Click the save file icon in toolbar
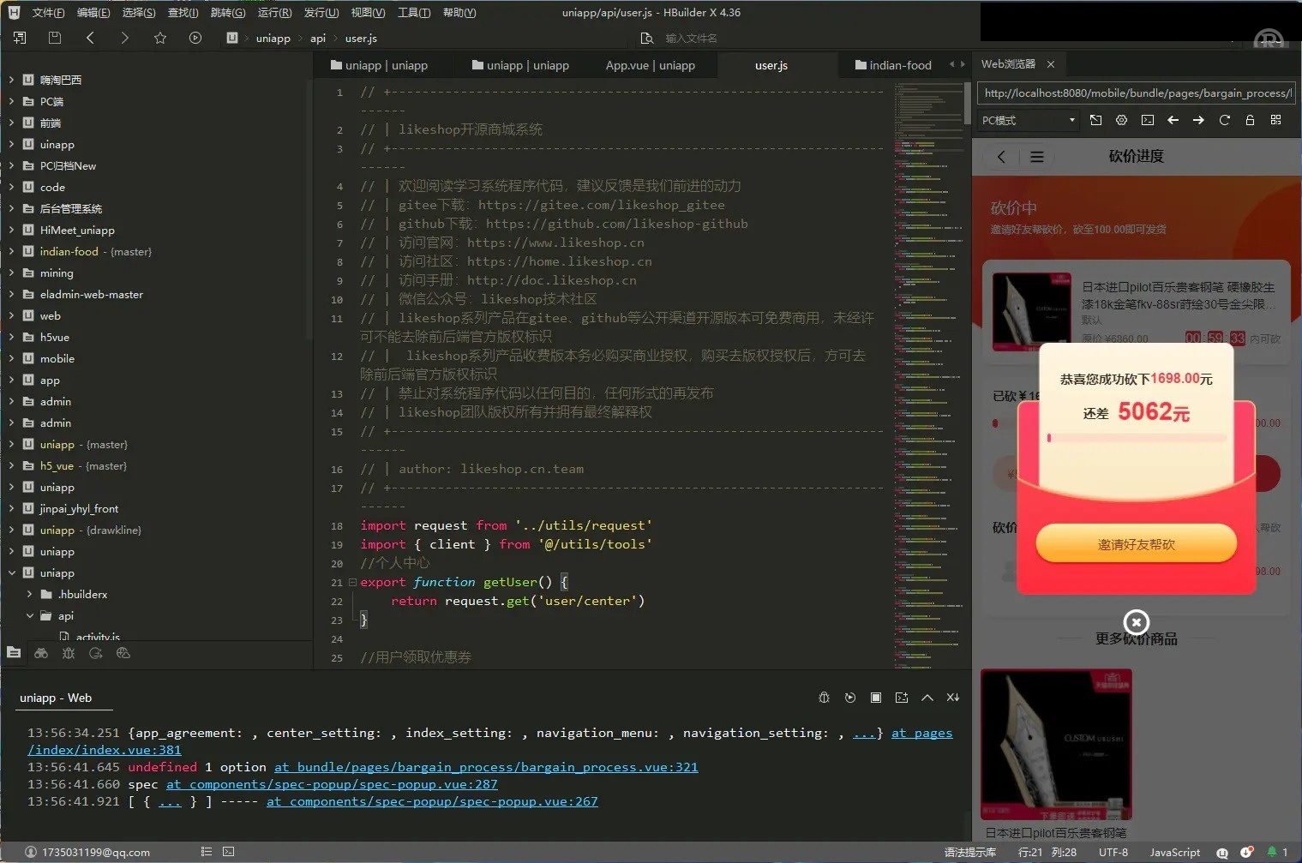 55,38
